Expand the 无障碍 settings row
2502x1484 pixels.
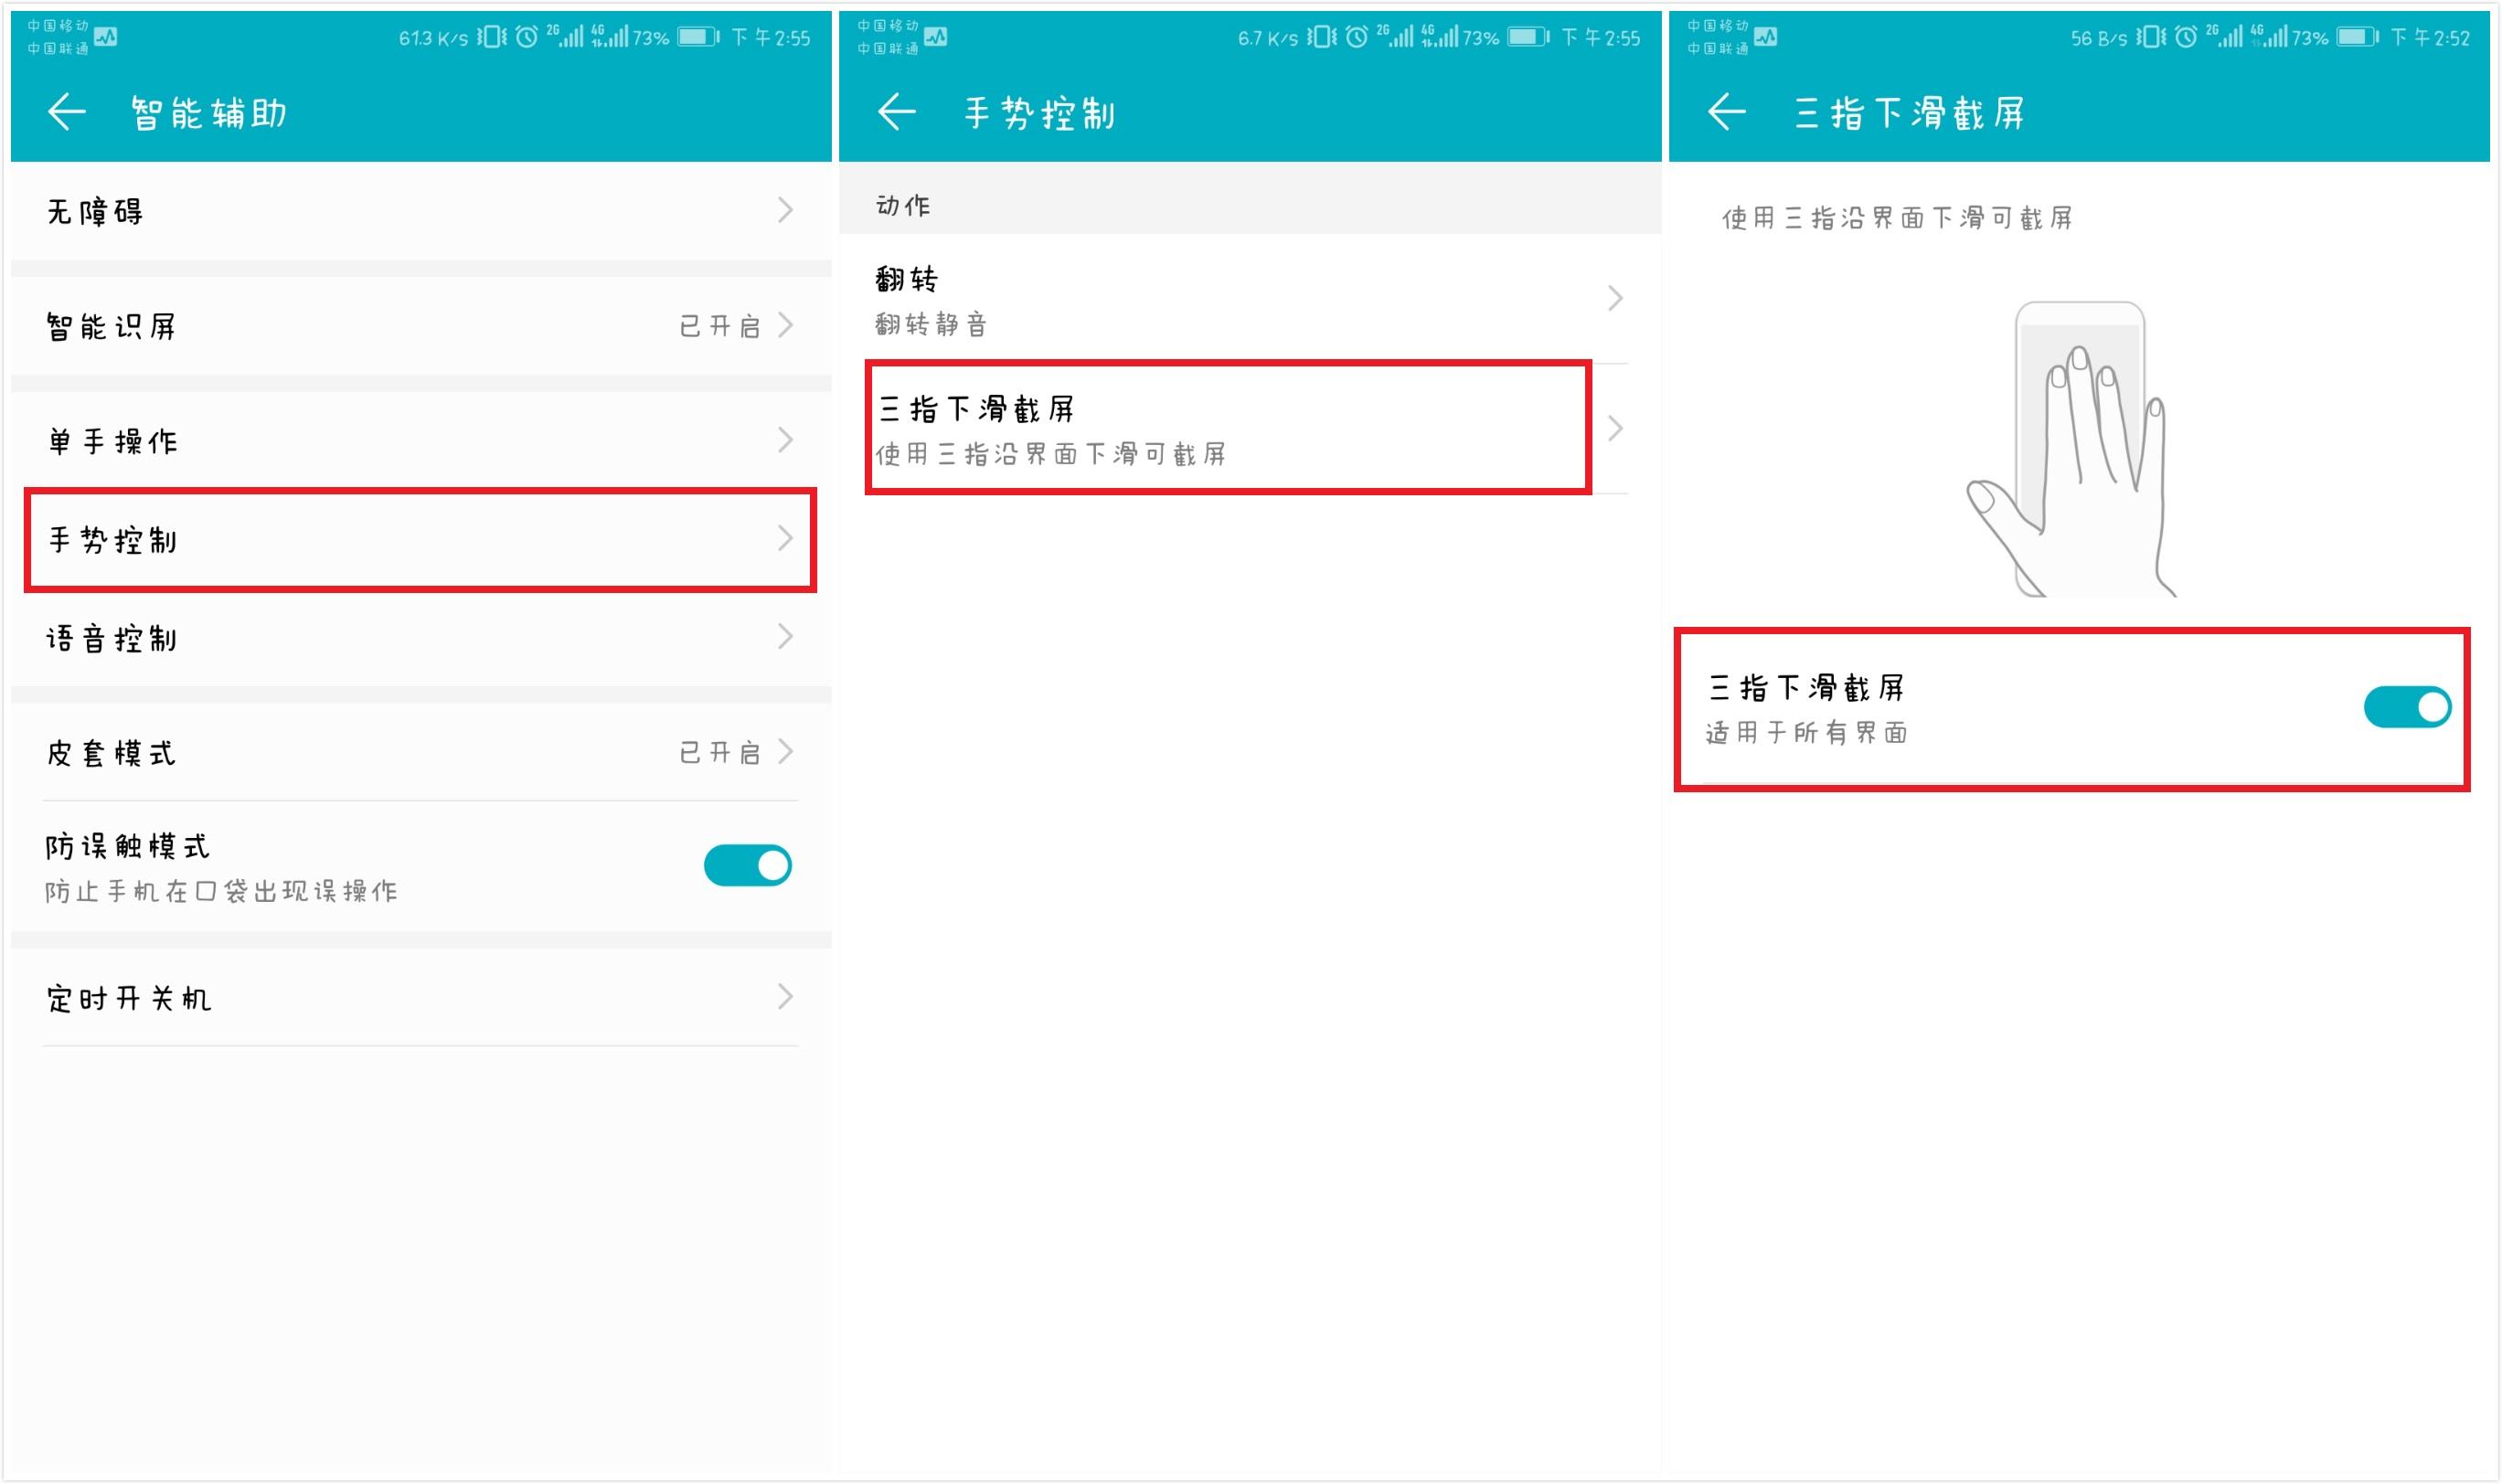(786, 210)
